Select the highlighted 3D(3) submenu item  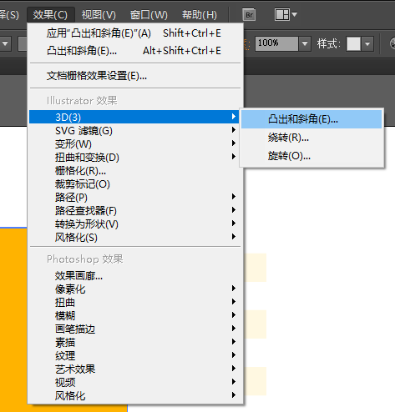click(135, 117)
